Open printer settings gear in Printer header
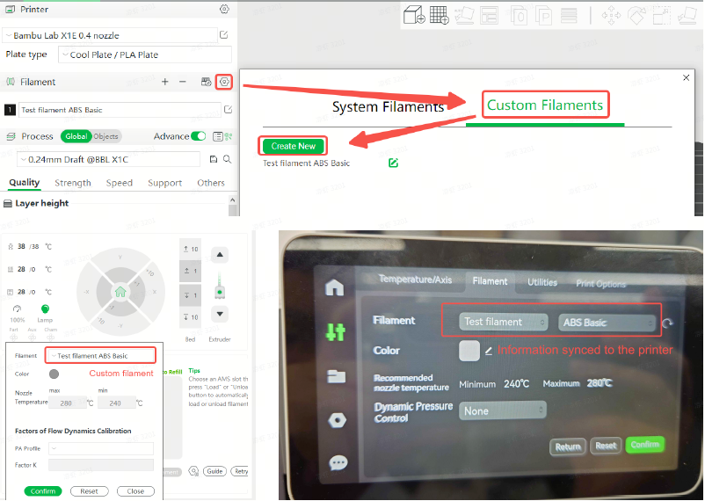 pyautogui.click(x=224, y=9)
